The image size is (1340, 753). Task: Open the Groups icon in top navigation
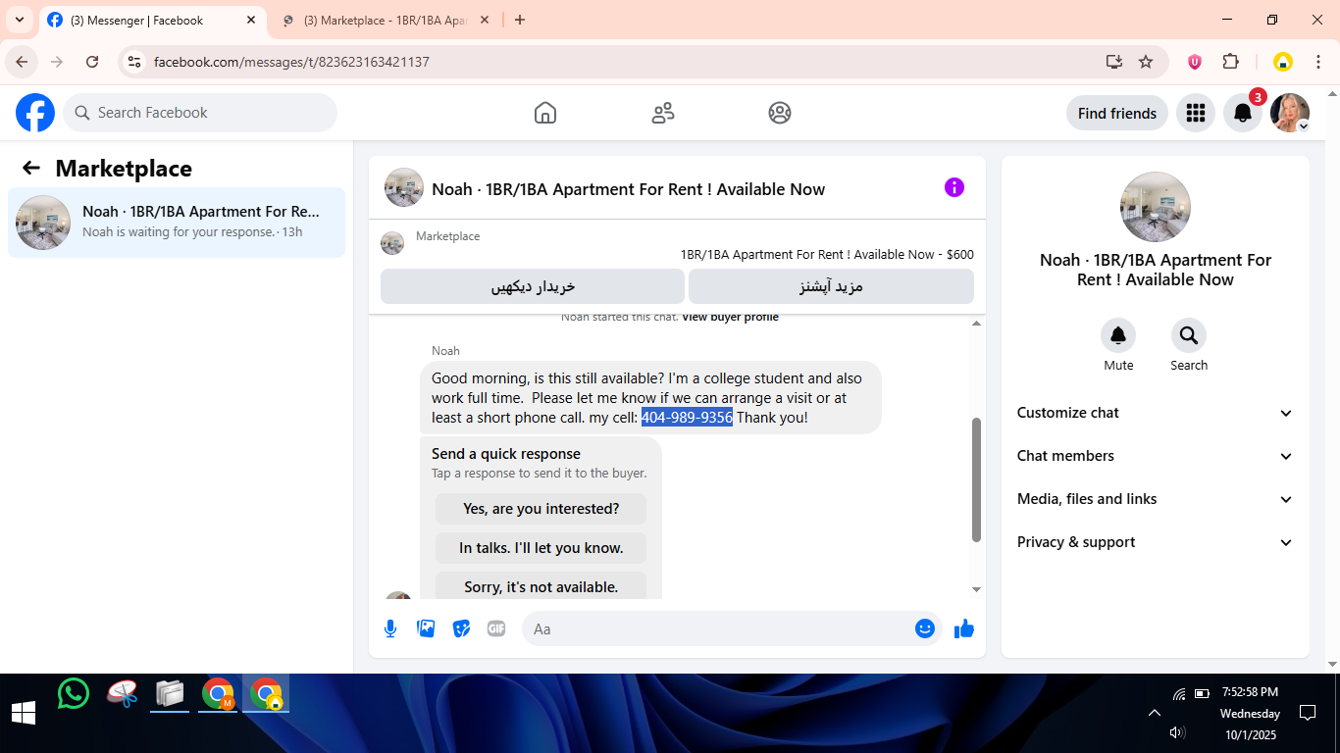click(780, 113)
